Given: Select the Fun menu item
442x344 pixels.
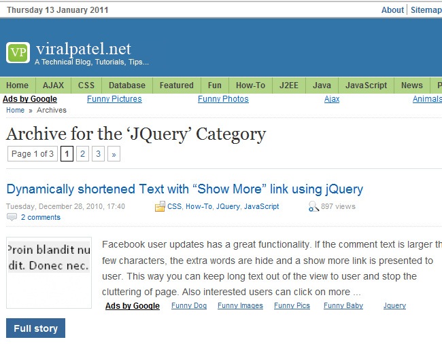Looking at the screenshot, I should tap(215, 85).
